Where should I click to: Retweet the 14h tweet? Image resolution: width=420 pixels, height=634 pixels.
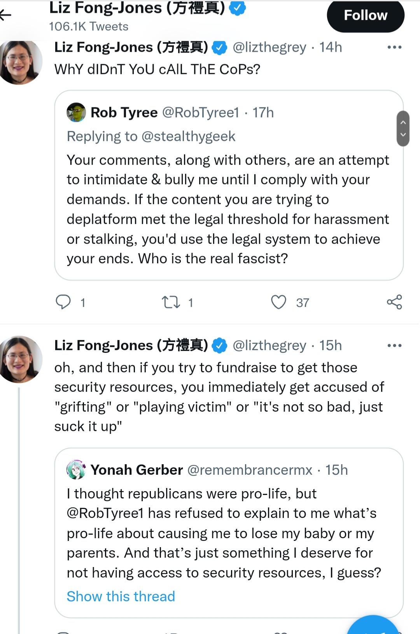171,302
